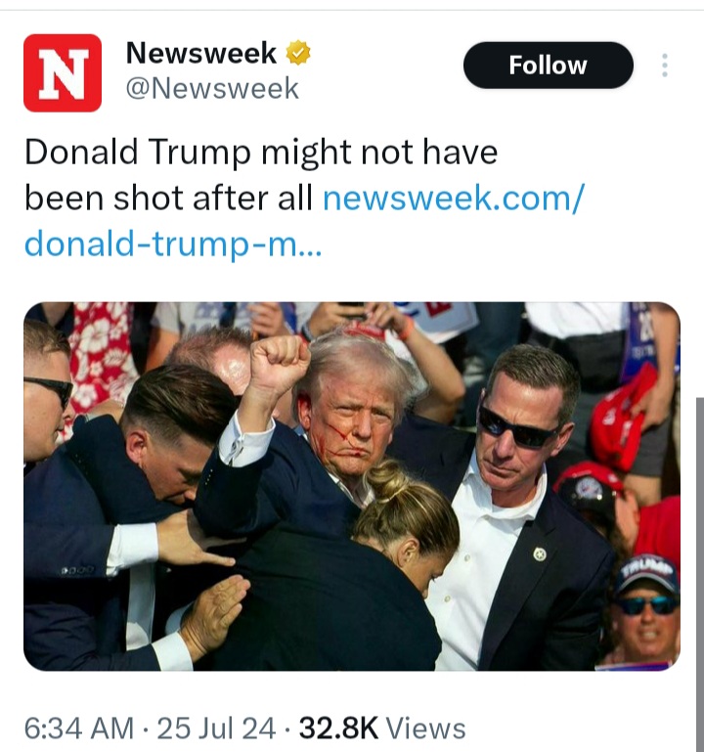Follow the Newsweek account
The image size is (704, 752).
tap(549, 66)
